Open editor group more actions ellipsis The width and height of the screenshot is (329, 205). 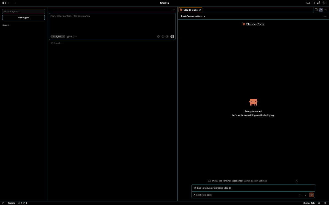click(325, 10)
